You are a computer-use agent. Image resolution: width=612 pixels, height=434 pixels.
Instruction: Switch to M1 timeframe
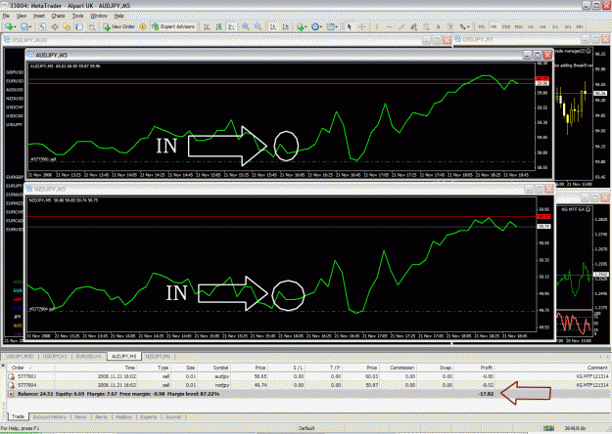tap(482, 26)
